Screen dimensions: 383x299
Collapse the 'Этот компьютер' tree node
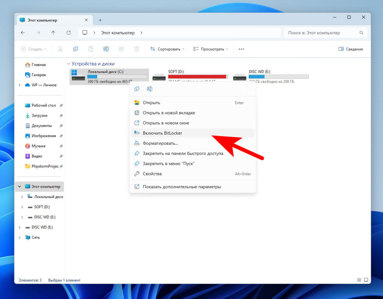pos(19,187)
